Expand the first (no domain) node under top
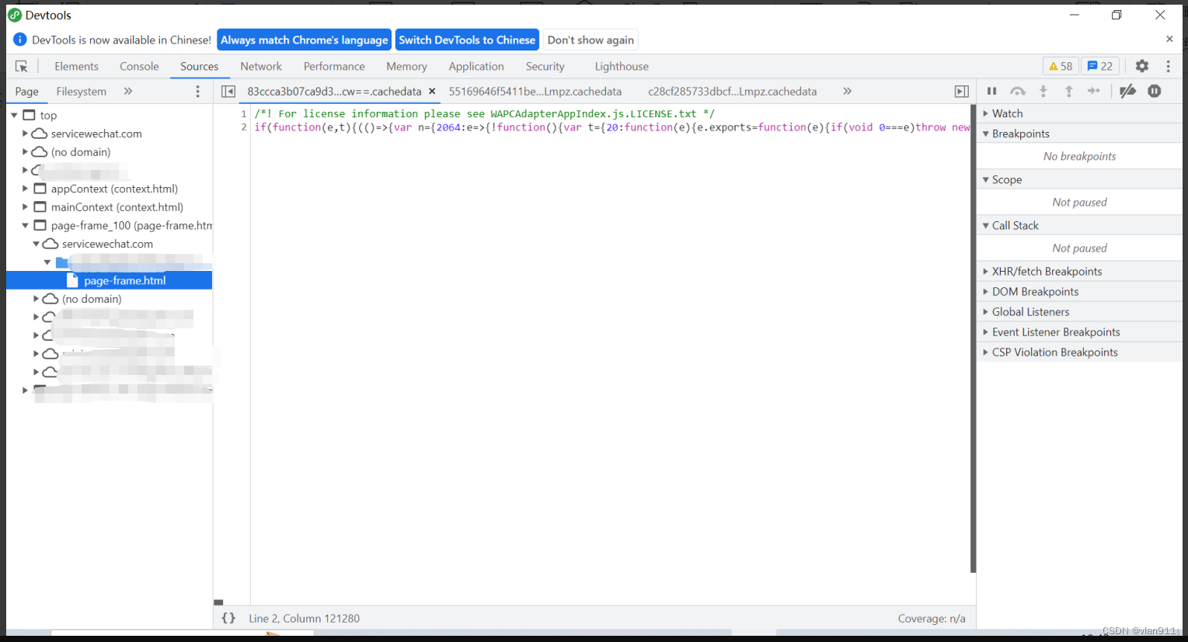 coord(25,152)
